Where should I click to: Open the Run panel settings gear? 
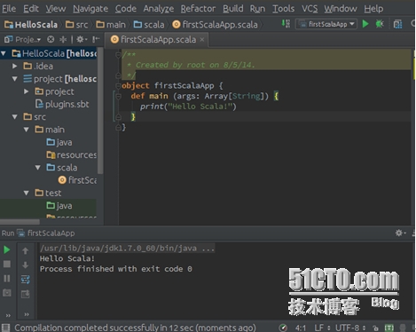click(x=400, y=233)
